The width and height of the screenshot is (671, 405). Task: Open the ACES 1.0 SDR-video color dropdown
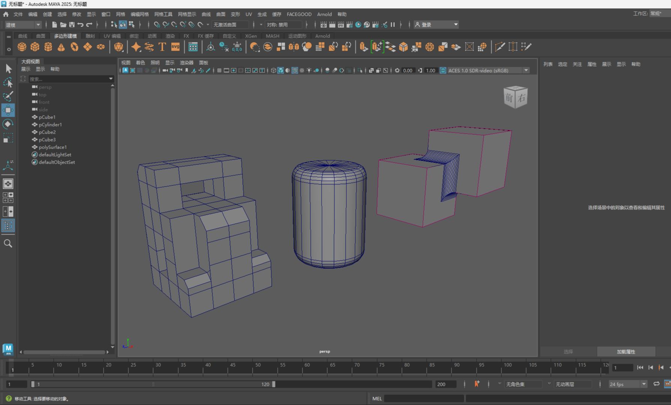pyautogui.click(x=525, y=70)
